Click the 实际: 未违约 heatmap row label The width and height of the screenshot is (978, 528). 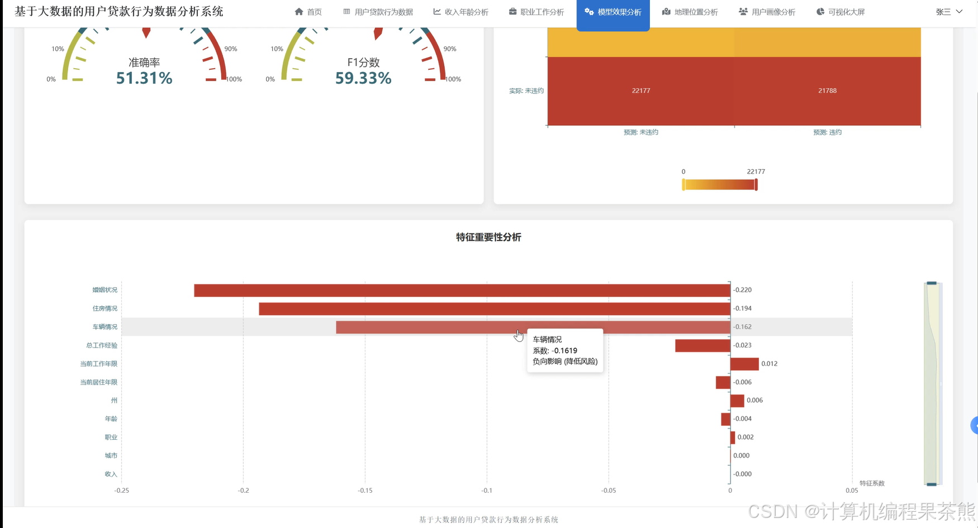(x=526, y=91)
